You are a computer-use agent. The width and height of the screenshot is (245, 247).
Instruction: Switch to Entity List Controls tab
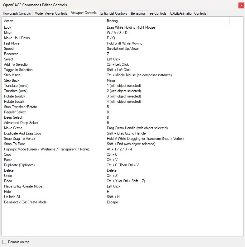(114, 13)
